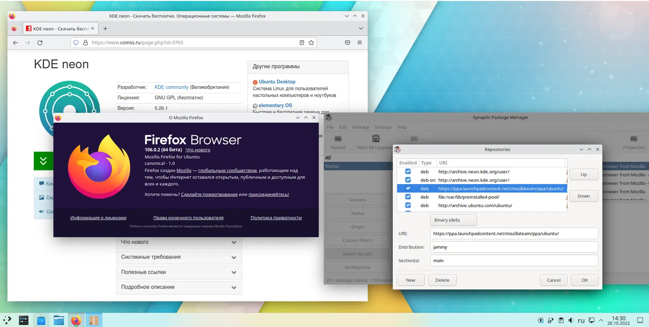Image resolution: width=649 pixels, height=327 pixels.
Task: Disable the archive.ubuntu.com repository checkbox
Action: tap(408, 205)
